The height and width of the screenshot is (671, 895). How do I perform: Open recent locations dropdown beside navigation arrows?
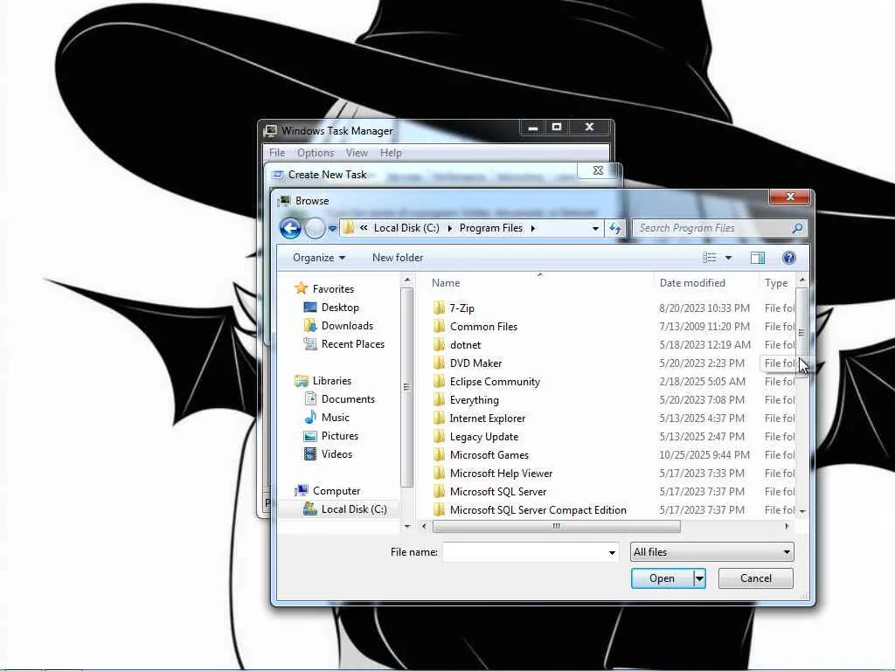coord(332,229)
